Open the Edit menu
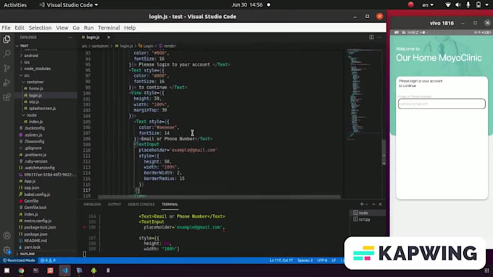The height and width of the screenshot is (277, 493). click(x=20, y=27)
